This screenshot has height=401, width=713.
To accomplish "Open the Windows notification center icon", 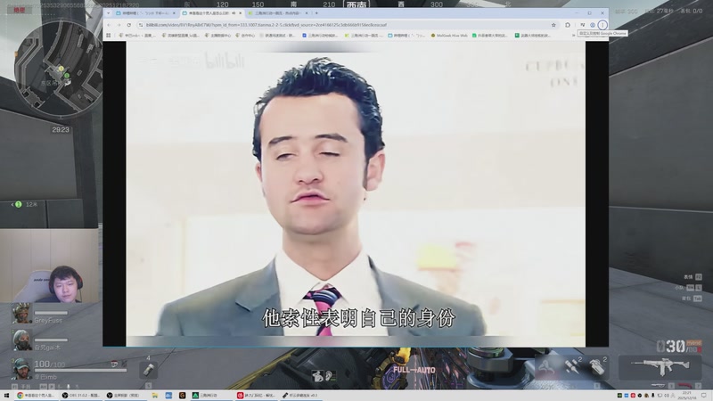I will pyautogui.click(x=704, y=396).
